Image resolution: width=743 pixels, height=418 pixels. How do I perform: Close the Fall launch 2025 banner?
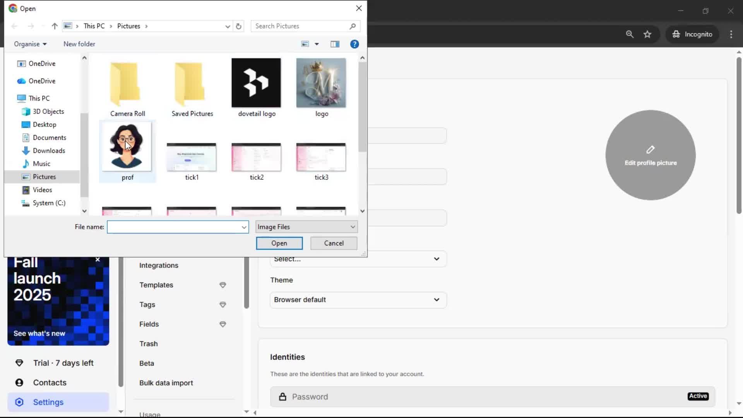(98, 260)
